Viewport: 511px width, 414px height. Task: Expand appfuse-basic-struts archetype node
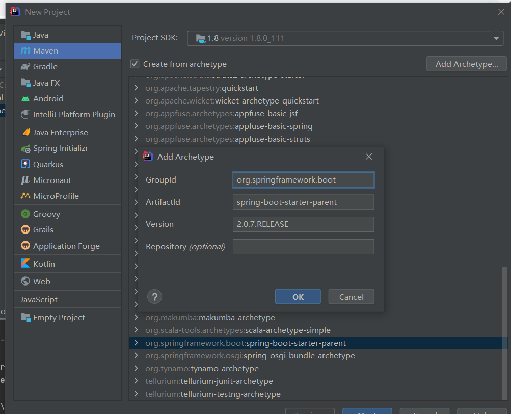pos(136,139)
